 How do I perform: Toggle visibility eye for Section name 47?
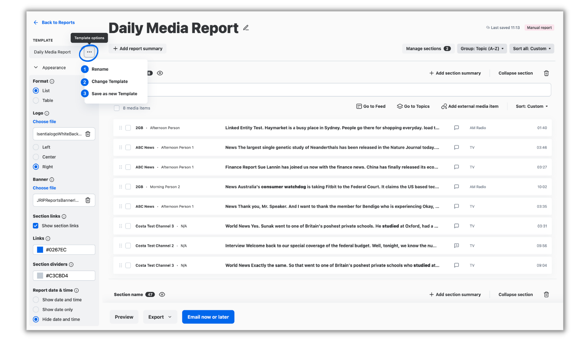[162, 295]
